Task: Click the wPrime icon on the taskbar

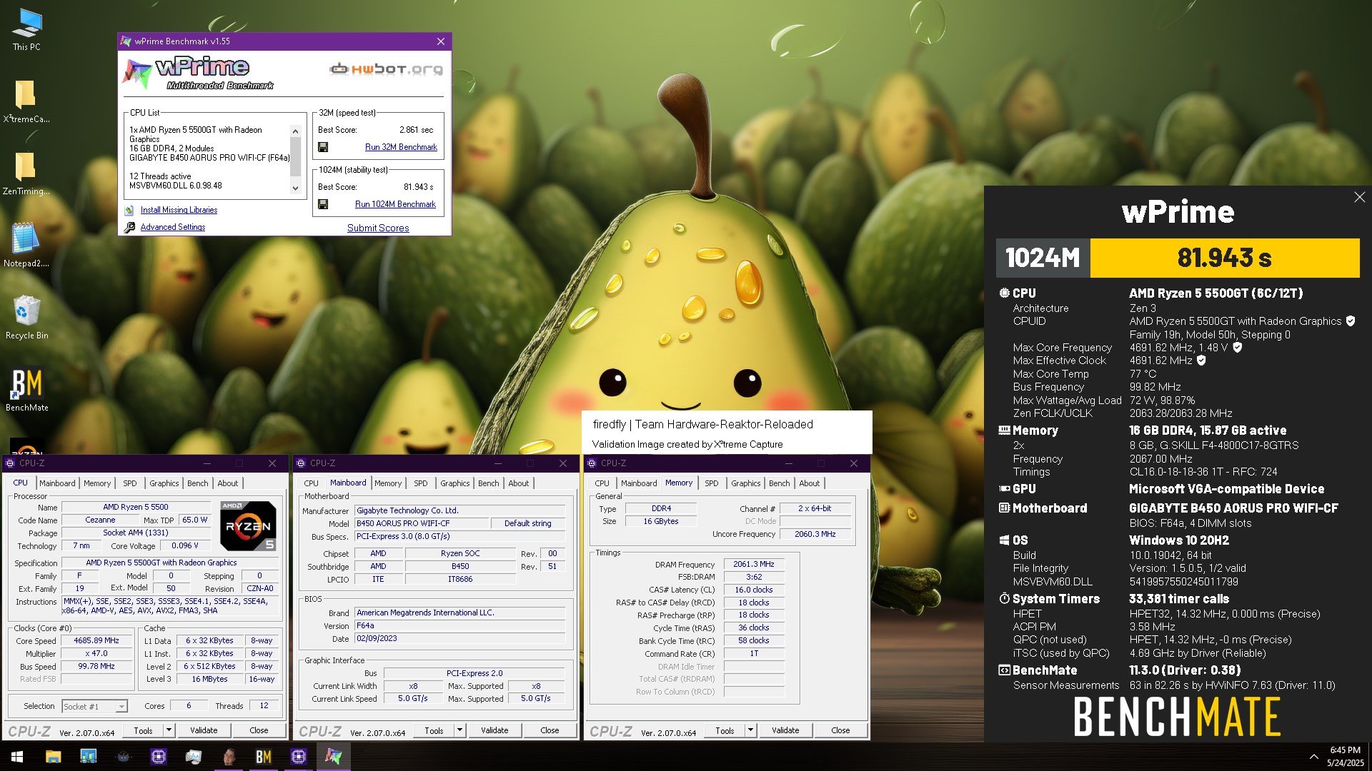Action: coord(333,757)
